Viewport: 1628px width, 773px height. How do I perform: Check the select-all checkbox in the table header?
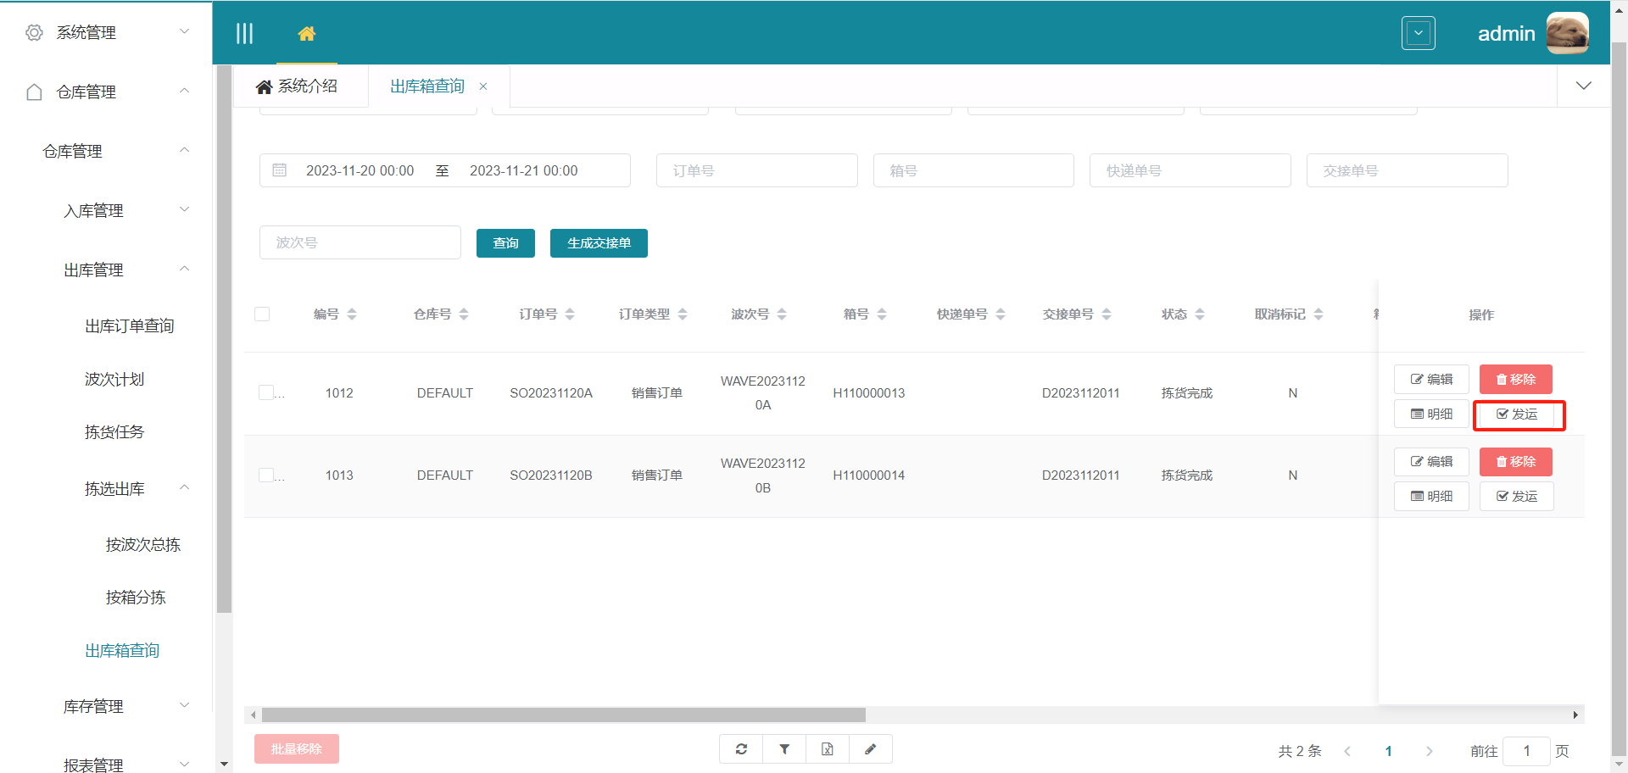tap(262, 314)
